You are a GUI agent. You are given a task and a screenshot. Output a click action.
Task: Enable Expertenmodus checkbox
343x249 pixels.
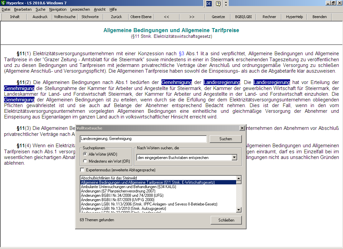pos(82,170)
